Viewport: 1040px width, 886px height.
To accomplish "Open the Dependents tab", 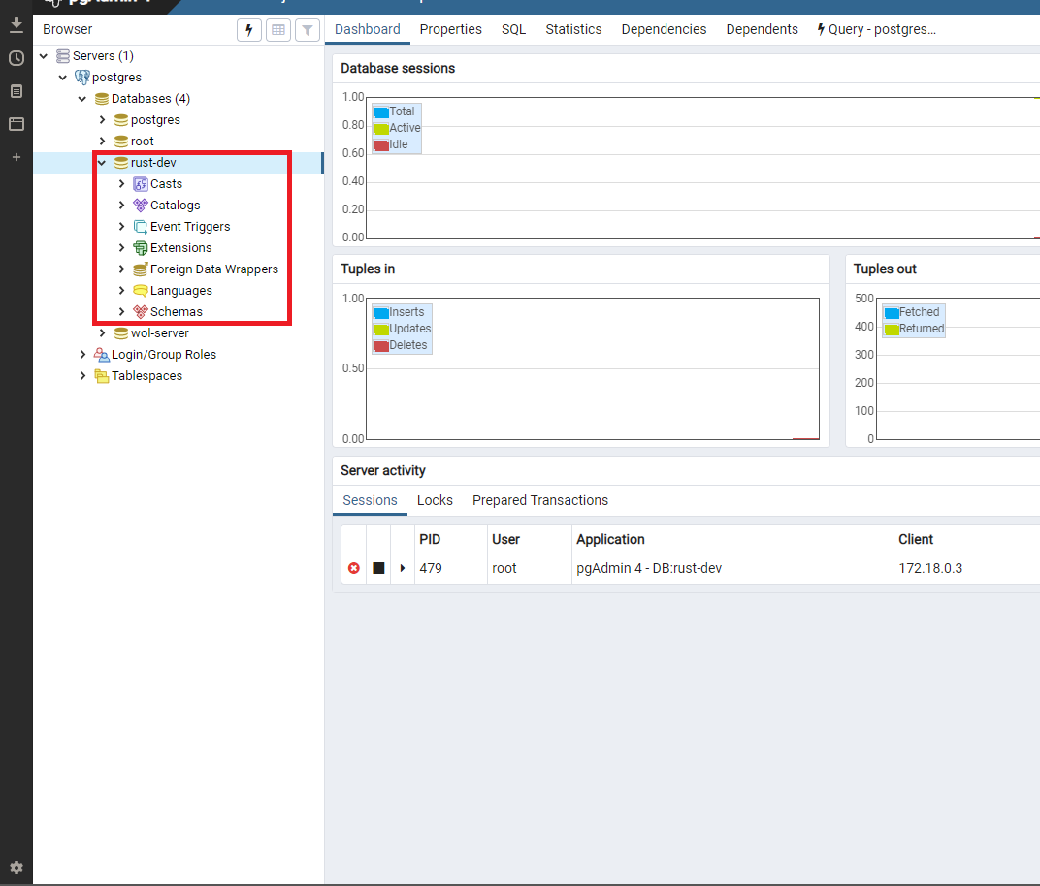I will 763,30.
